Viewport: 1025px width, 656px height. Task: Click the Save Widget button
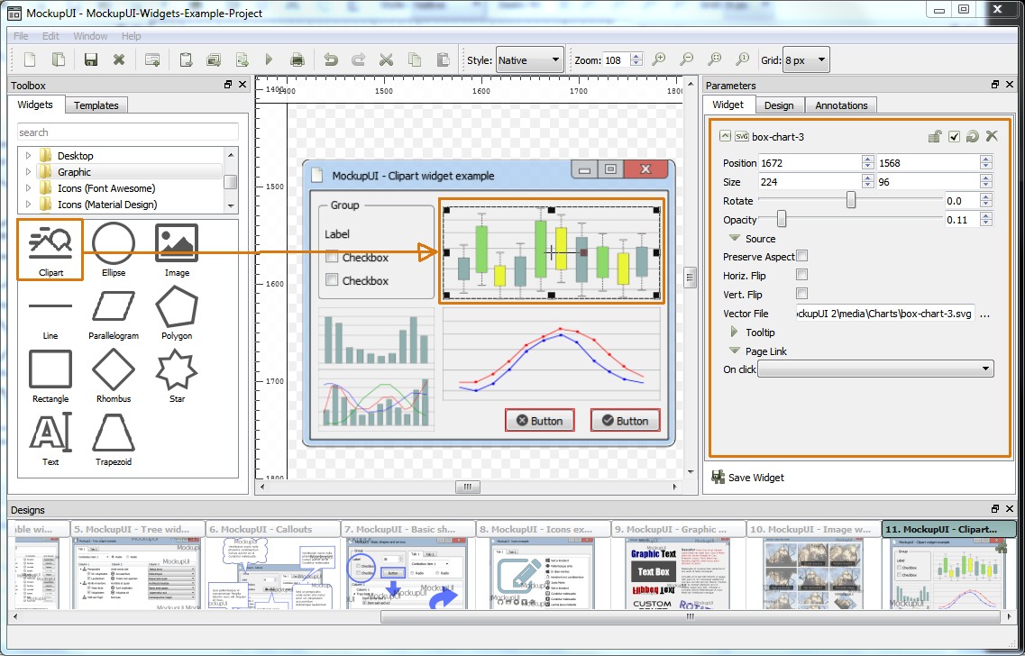(748, 478)
